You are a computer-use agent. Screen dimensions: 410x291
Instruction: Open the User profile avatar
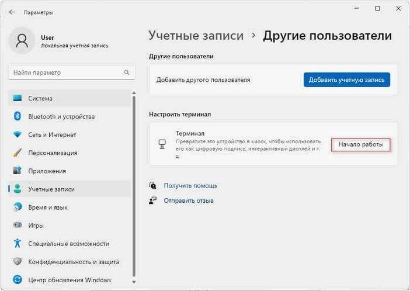(22, 41)
